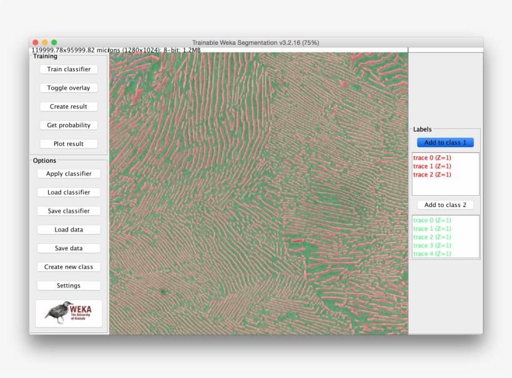The height and width of the screenshot is (378, 512).
Task: Click Add to class 1
Action: click(445, 142)
